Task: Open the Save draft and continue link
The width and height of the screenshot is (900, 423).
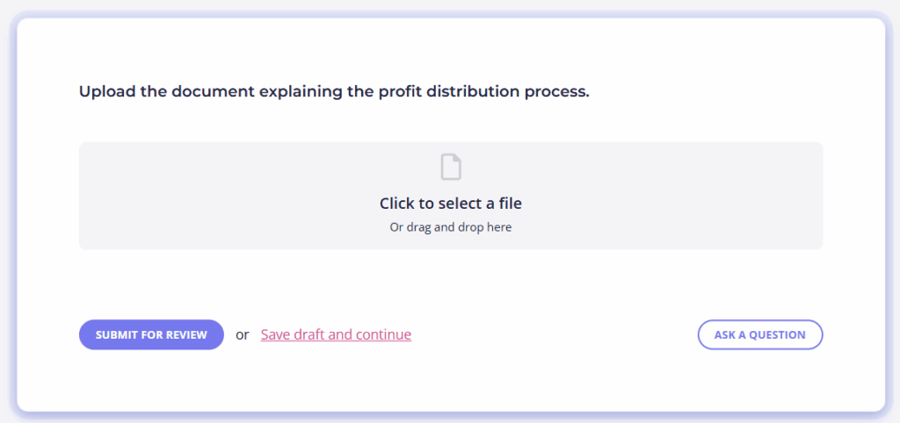Action: click(336, 334)
